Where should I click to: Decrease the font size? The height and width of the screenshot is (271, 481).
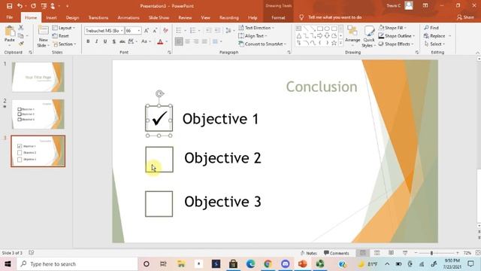click(155, 31)
